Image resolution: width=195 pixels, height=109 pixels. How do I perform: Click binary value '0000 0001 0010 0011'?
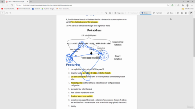pyautogui.click(x=91, y=58)
